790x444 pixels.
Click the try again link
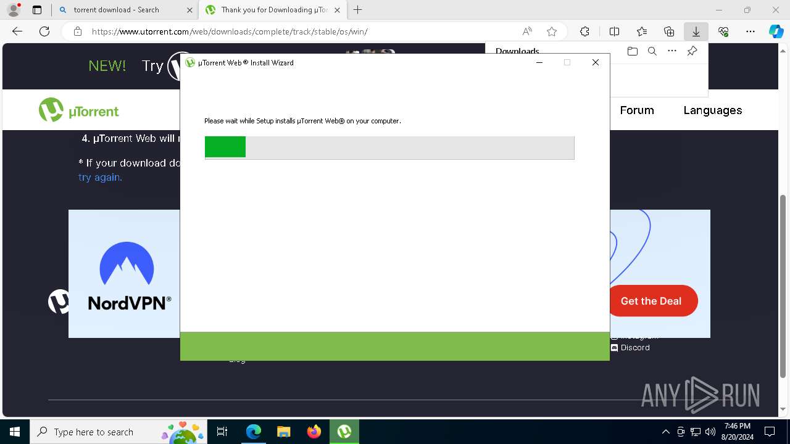100,177
